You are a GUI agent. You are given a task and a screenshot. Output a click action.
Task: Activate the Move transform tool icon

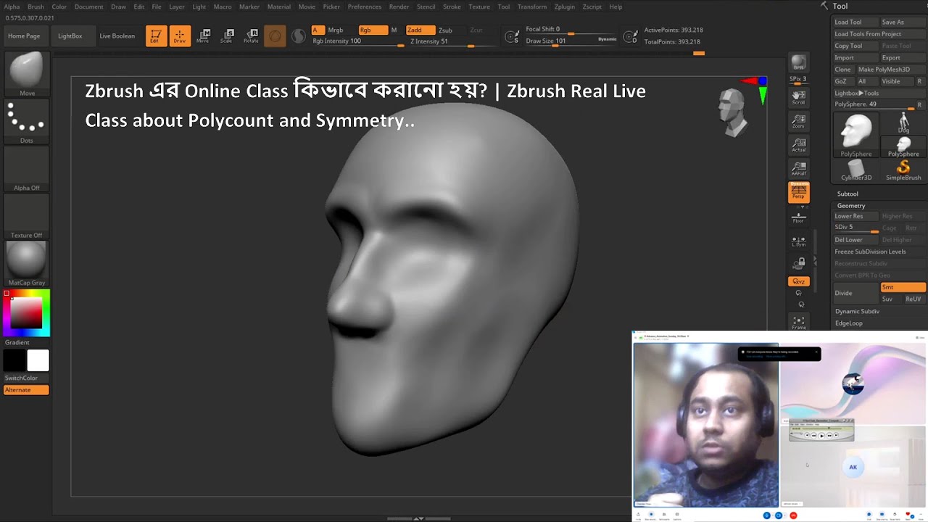point(204,36)
